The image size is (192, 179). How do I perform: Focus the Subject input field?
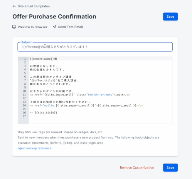(95, 47)
